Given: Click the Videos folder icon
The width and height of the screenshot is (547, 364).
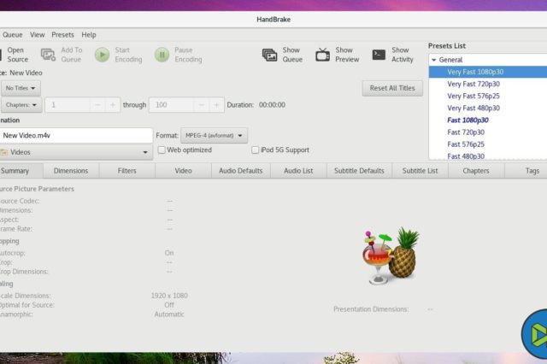Looking at the screenshot, I should point(4,152).
